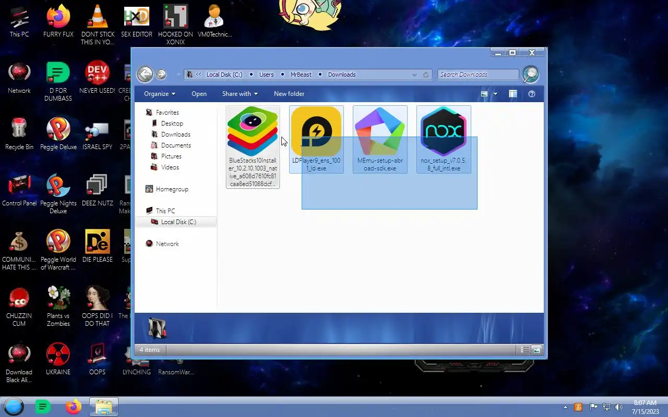The width and height of the screenshot is (668, 417).
Task: Switch to details view in status bar
Action: point(525,350)
